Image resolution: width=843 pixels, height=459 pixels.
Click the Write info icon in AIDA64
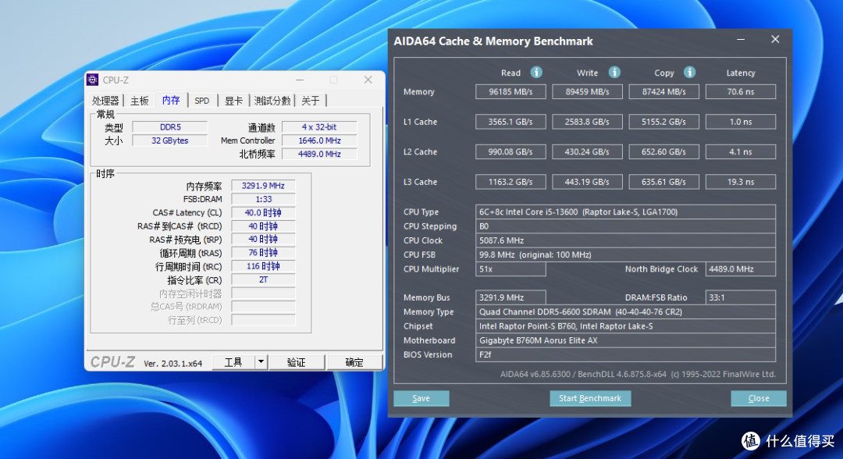pos(614,73)
